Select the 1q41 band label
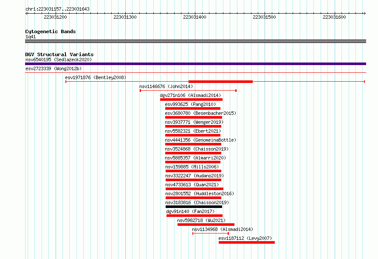This screenshot has width=378, height=259. (31, 37)
